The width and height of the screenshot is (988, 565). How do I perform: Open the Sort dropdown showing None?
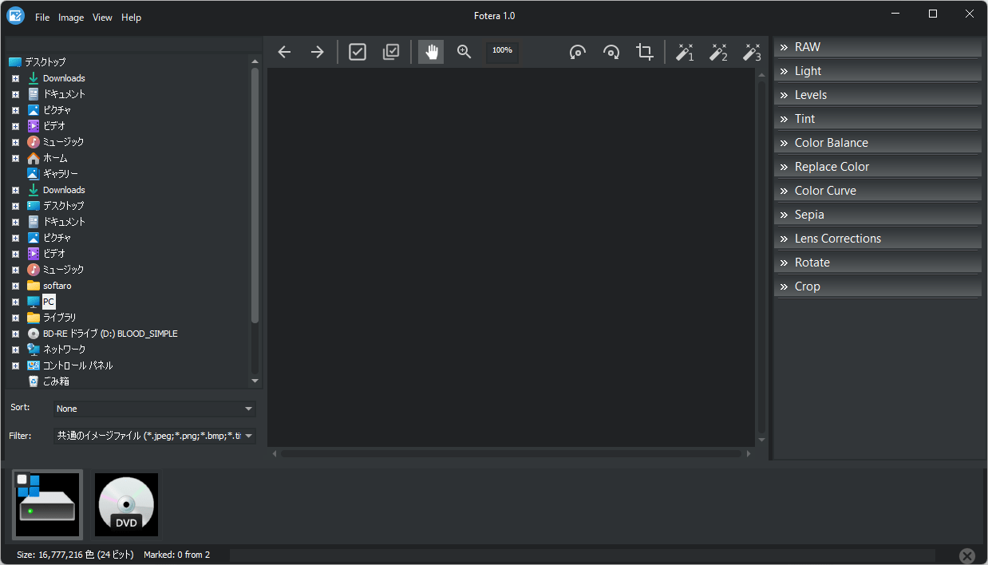155,409
